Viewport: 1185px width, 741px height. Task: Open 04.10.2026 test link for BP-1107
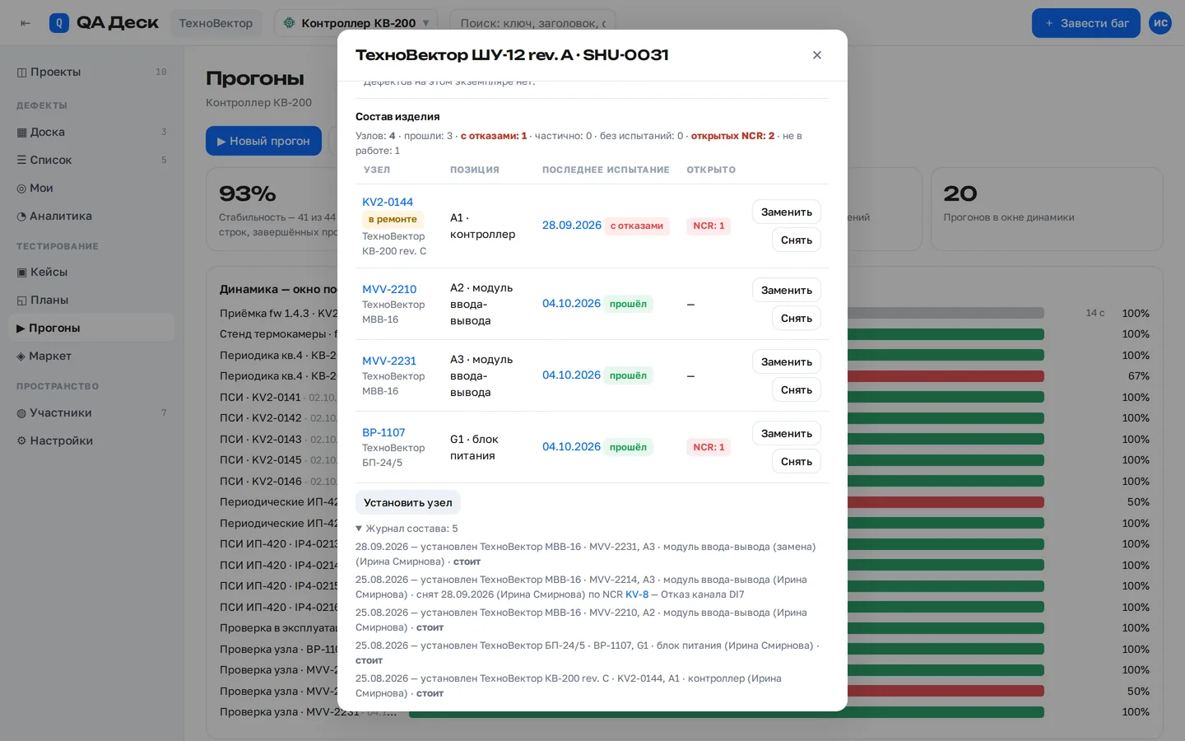571,446
